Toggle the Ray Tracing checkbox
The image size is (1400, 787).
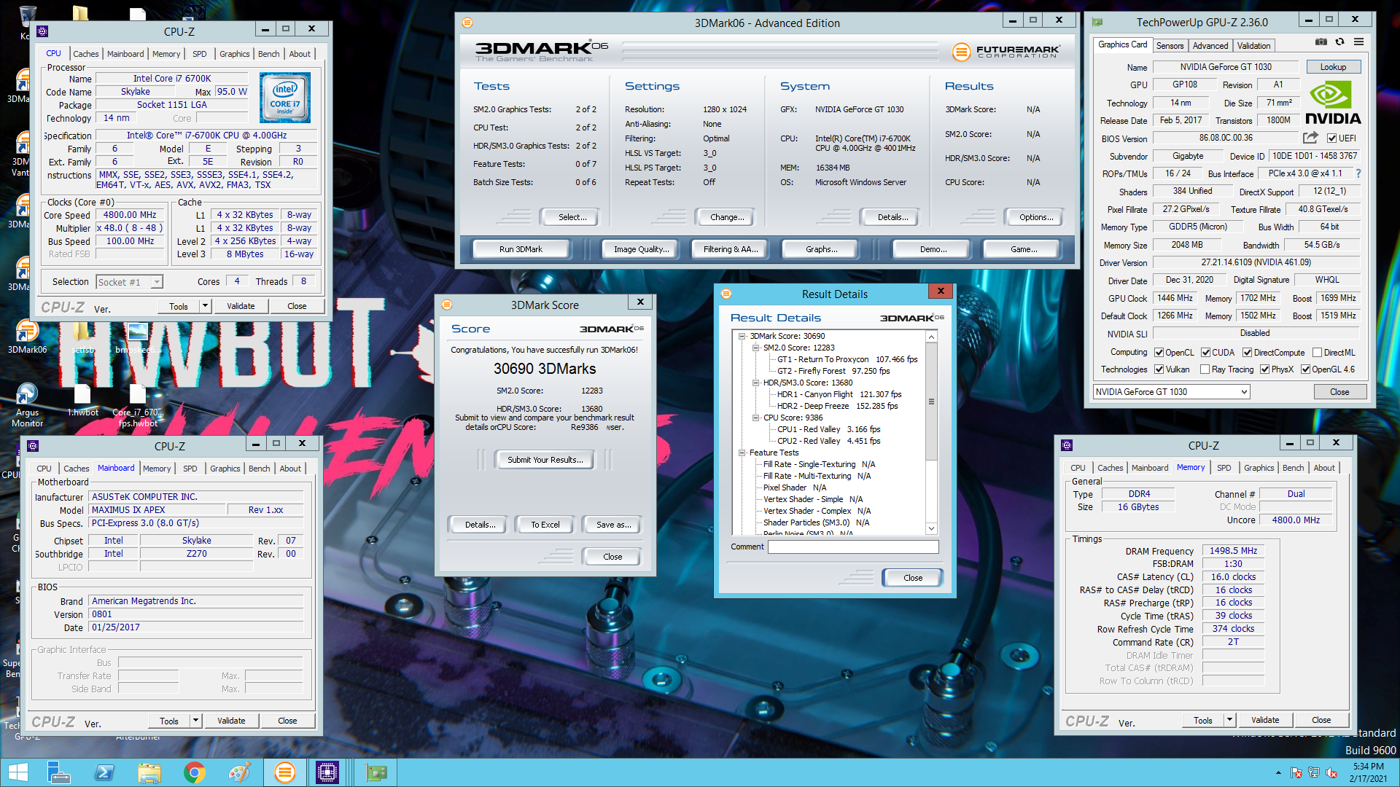pyautogui.click(x=1205, y=369)
